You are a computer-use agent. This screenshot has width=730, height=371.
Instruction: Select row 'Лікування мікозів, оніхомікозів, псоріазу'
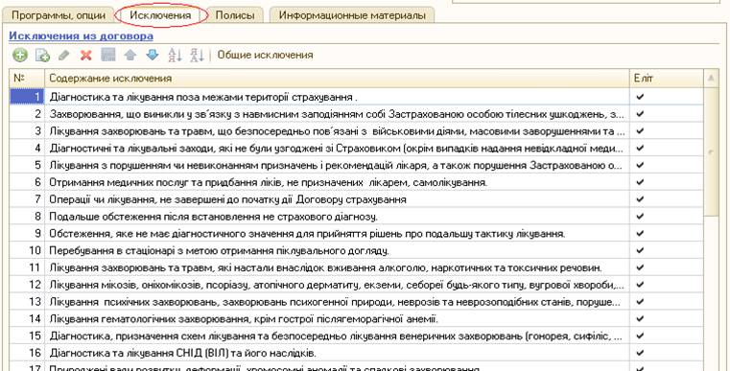357,285
